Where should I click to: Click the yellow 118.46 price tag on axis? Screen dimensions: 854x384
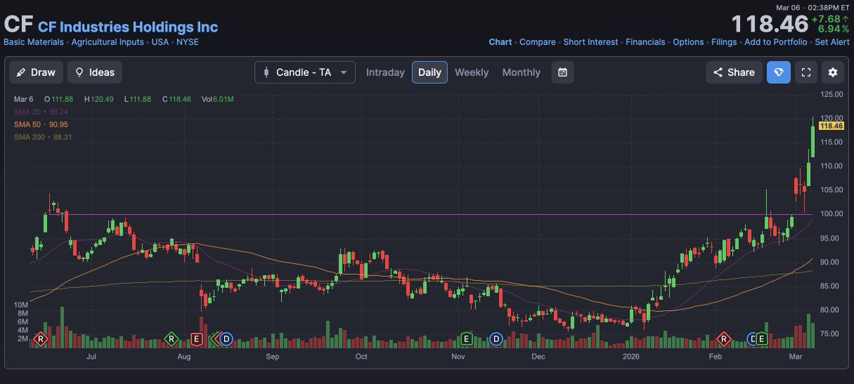(x=831, y=126)
